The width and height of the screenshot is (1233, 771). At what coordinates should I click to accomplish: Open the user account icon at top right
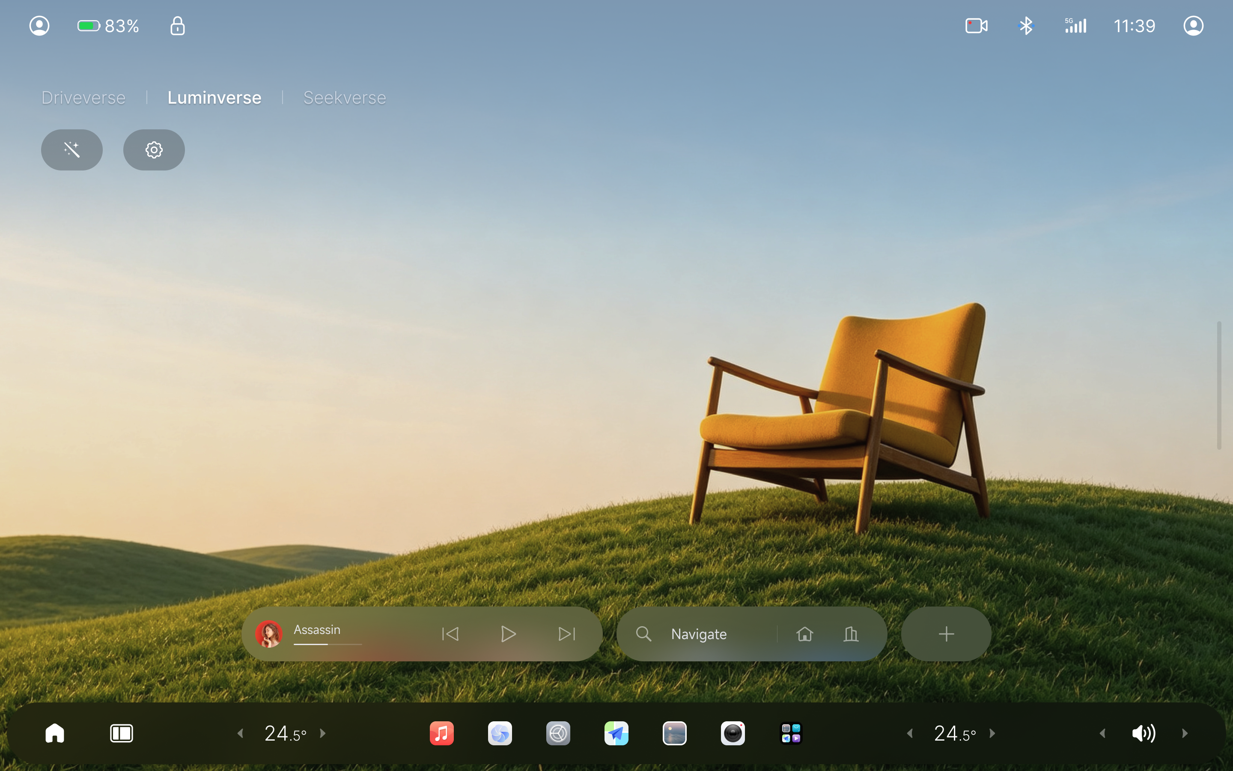1193,26
